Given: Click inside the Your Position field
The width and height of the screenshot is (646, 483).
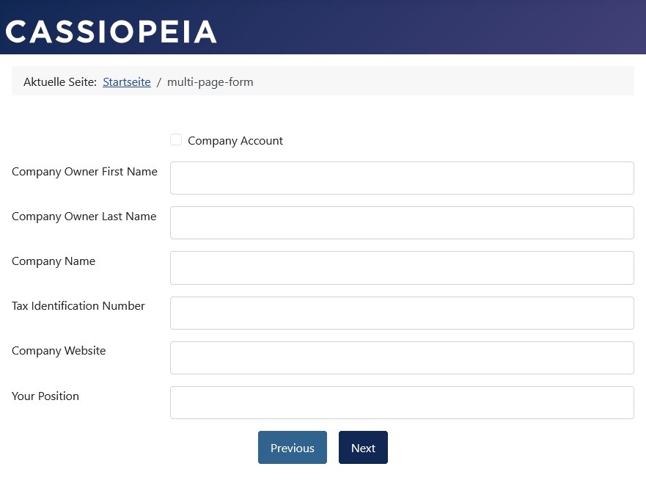Looking at the screenshot, I should pos(402,402).
